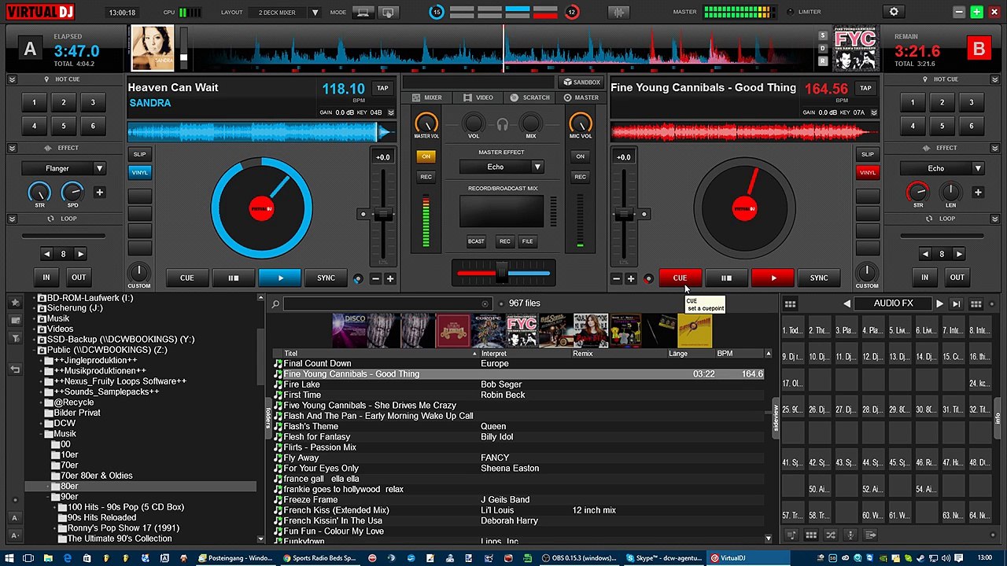Click headphones icon in mixer
Screen dimensions: 1007x566
502,124
